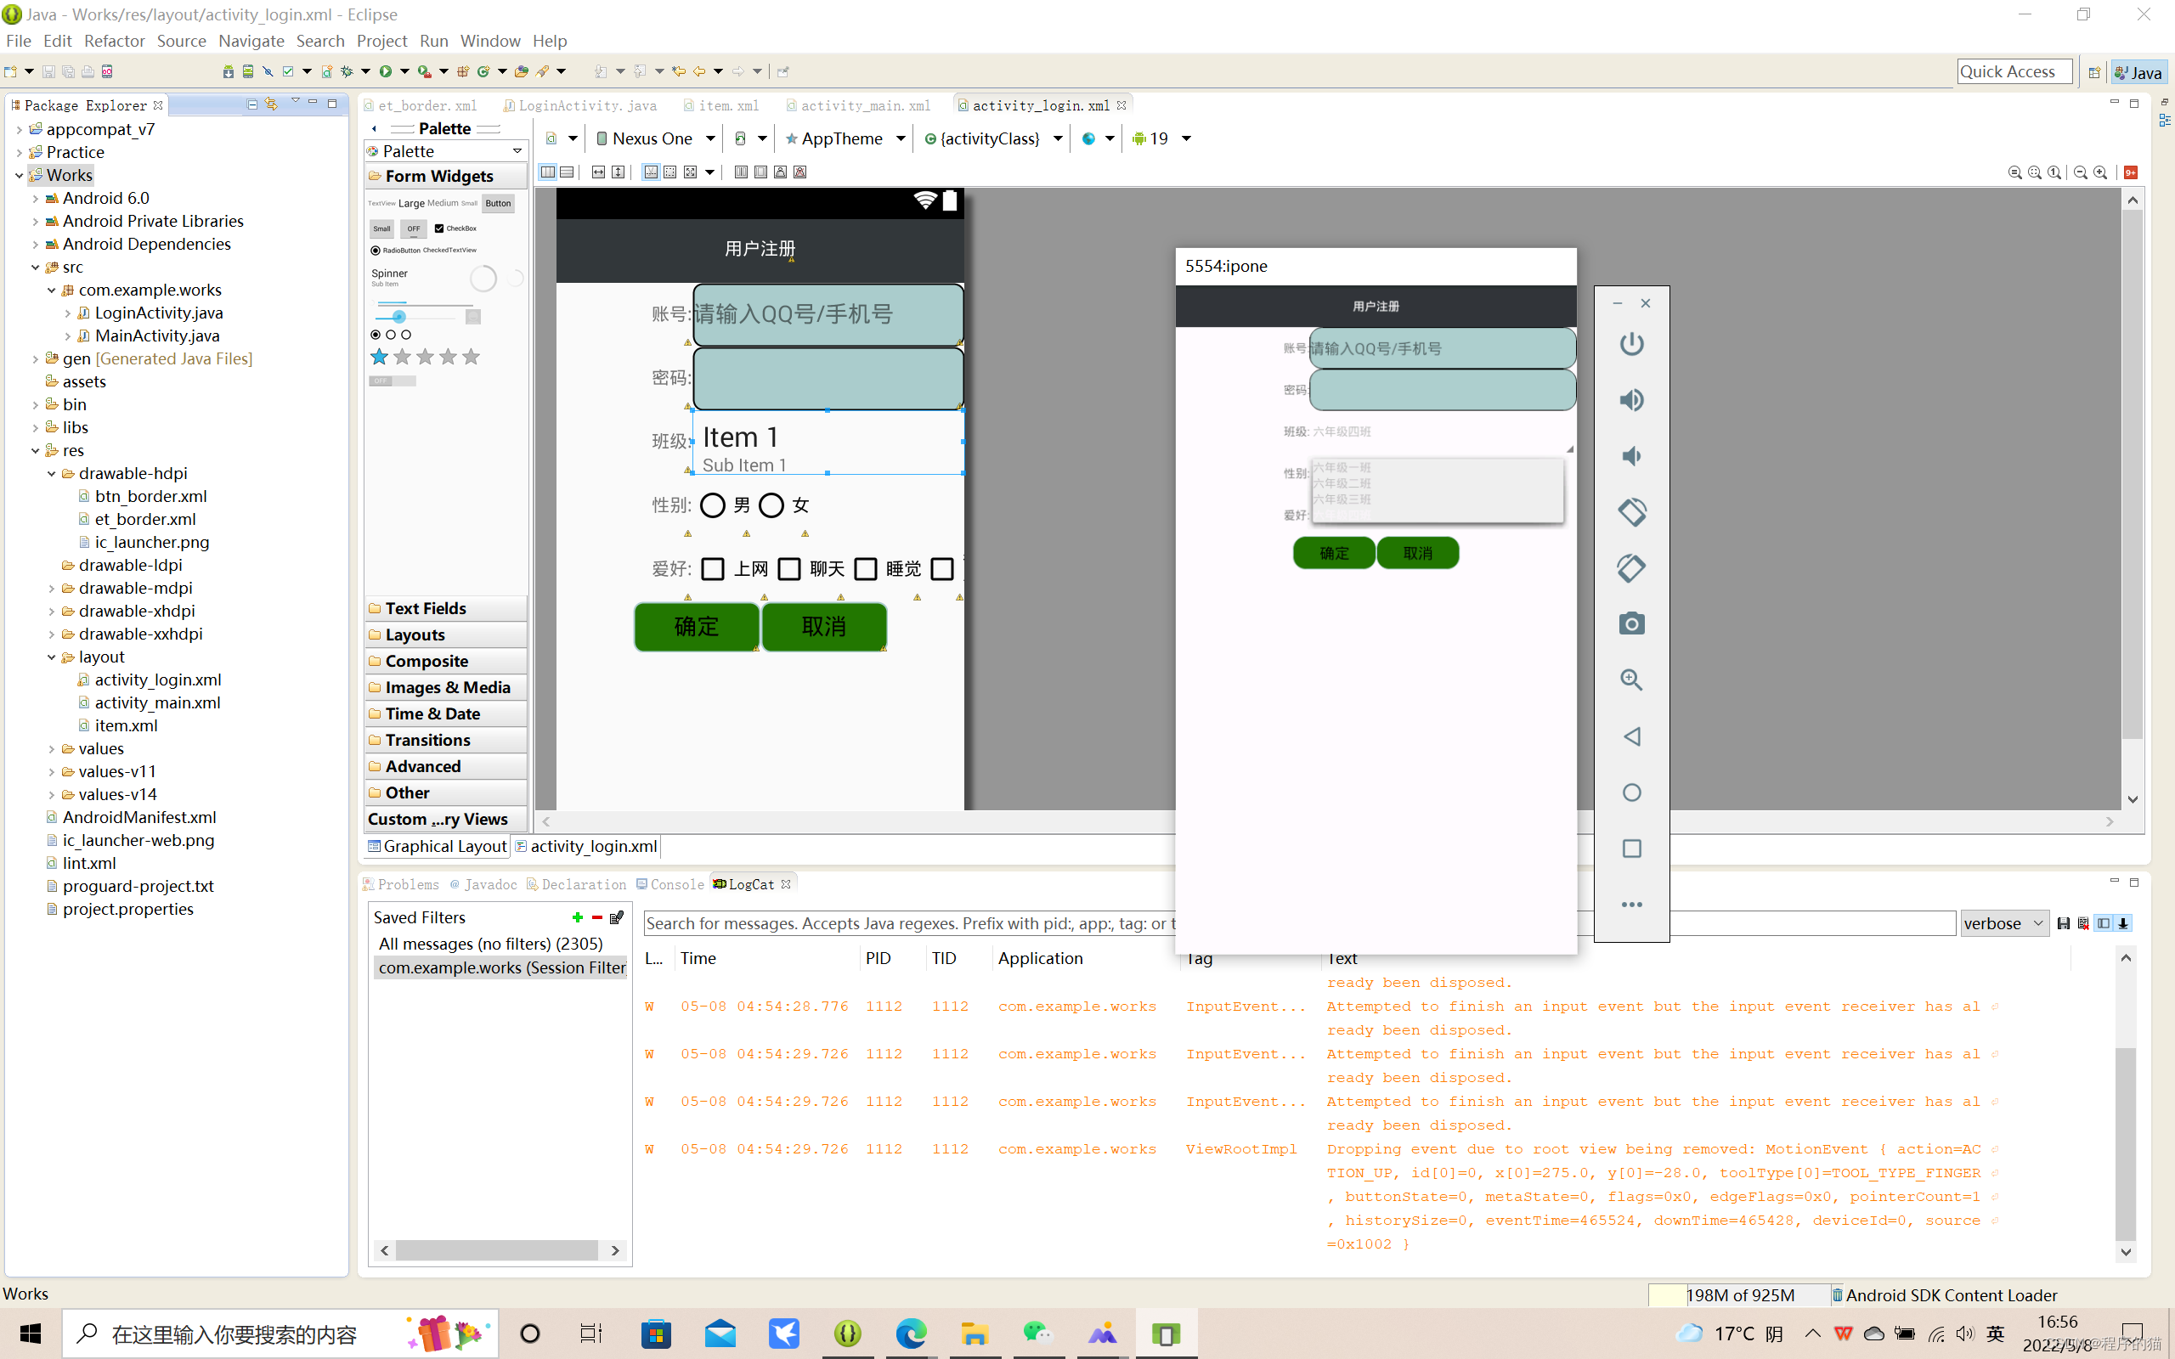Open the Refactor menu

pyautogui.click(x=114, y=41)
